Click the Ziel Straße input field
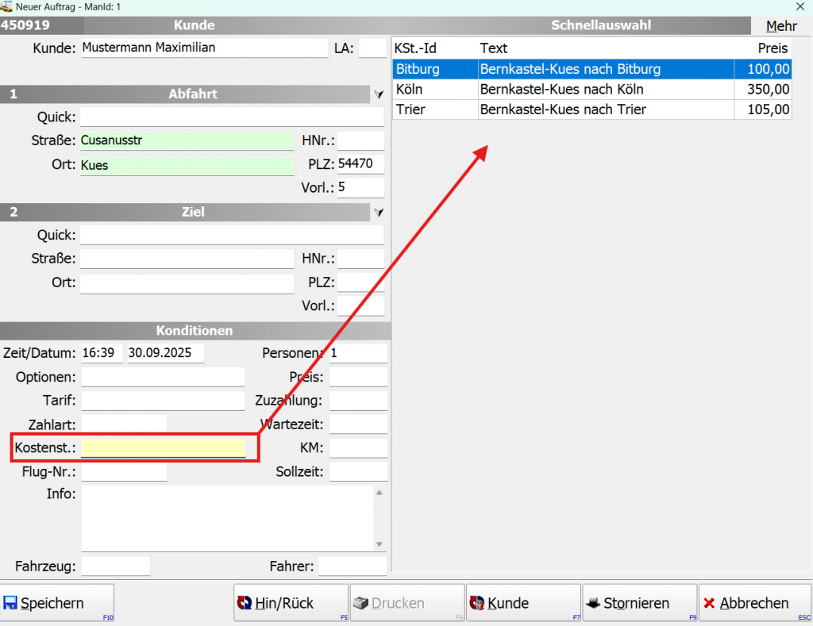The height and width of the screenshot is (626, 813). (187, 259)
